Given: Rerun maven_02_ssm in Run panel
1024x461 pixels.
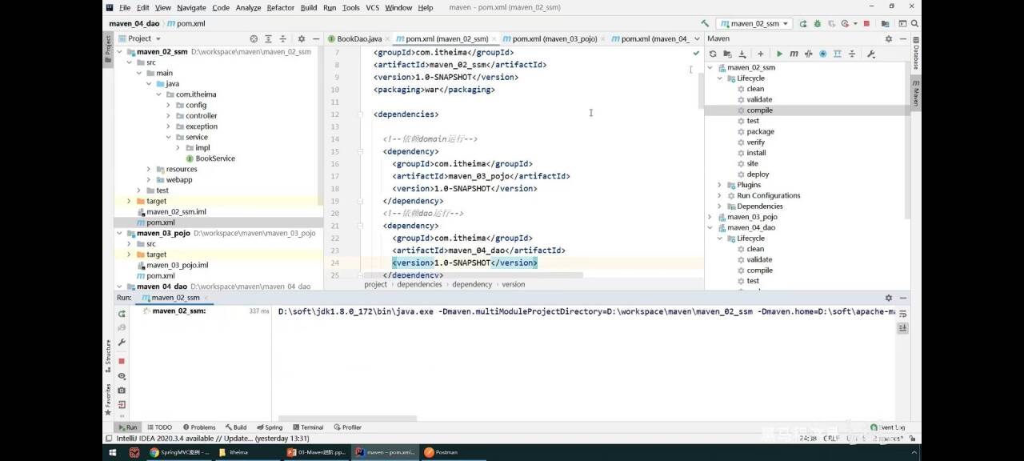Looking at the screenshot, I should (x=122, y=314).
